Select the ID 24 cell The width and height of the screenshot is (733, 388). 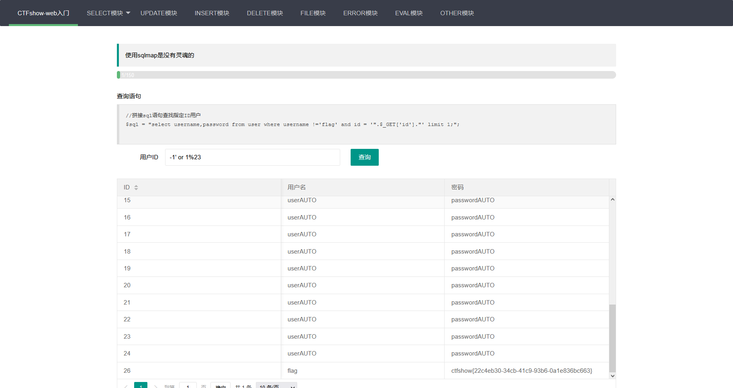click(199, 353)
